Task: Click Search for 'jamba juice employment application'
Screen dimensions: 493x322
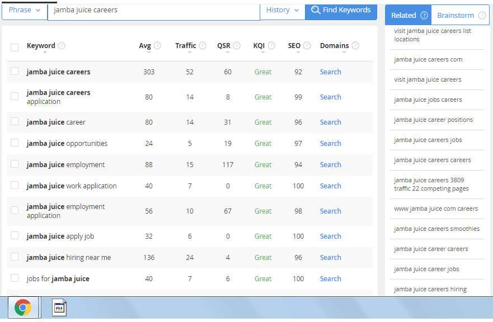Action: point(331,211)
